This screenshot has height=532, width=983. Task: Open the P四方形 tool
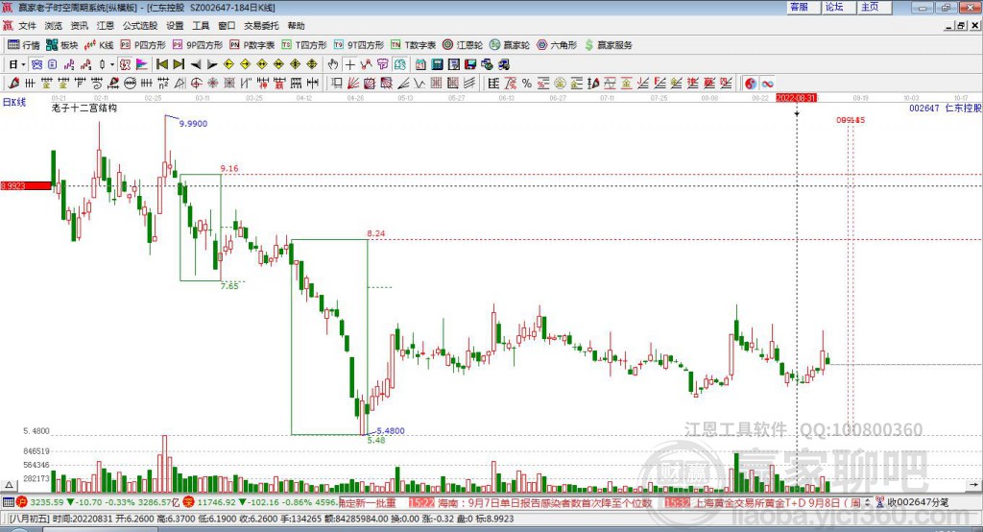pyautogui.click(x=143, y=45)
